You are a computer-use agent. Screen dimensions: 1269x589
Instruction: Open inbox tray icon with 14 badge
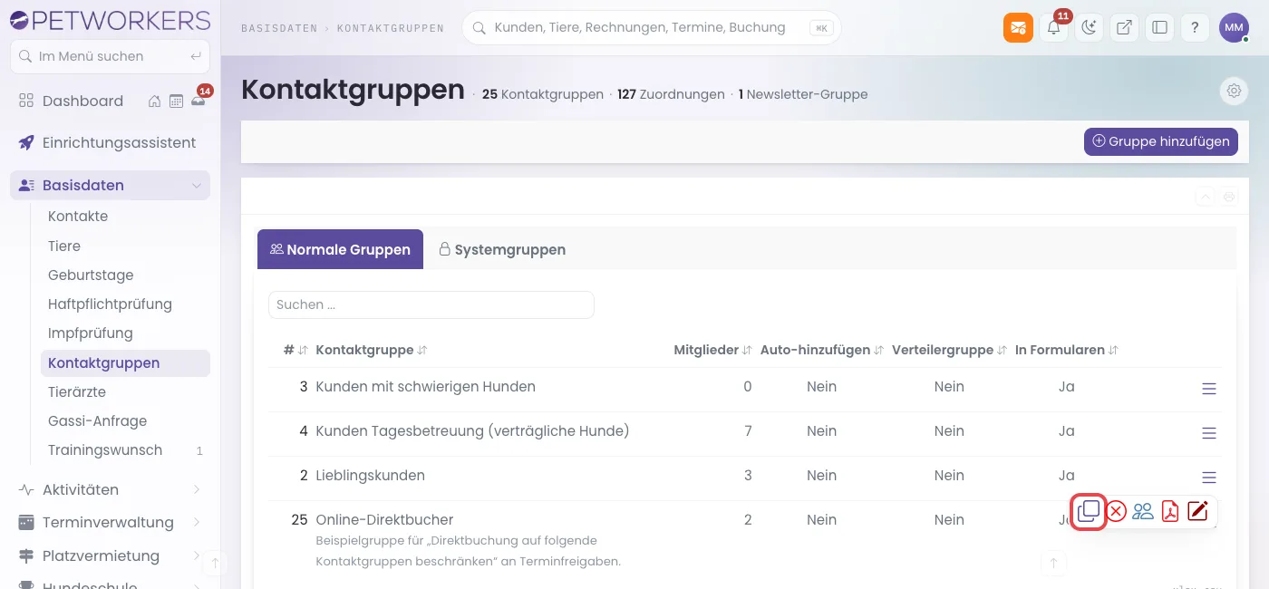tap(199, 100)
